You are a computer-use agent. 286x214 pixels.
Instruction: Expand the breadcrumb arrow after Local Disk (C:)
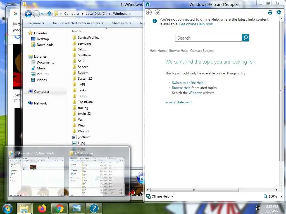click(x=110, y=14)
